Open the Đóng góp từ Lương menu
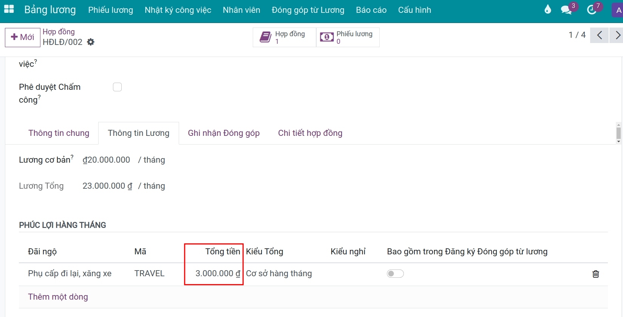623x317 pixels. click(x=308, y=10)
